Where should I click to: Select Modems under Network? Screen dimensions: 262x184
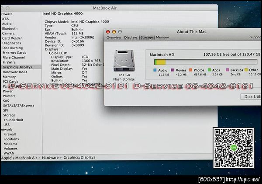pyautogui.click(x=10, y=144)
